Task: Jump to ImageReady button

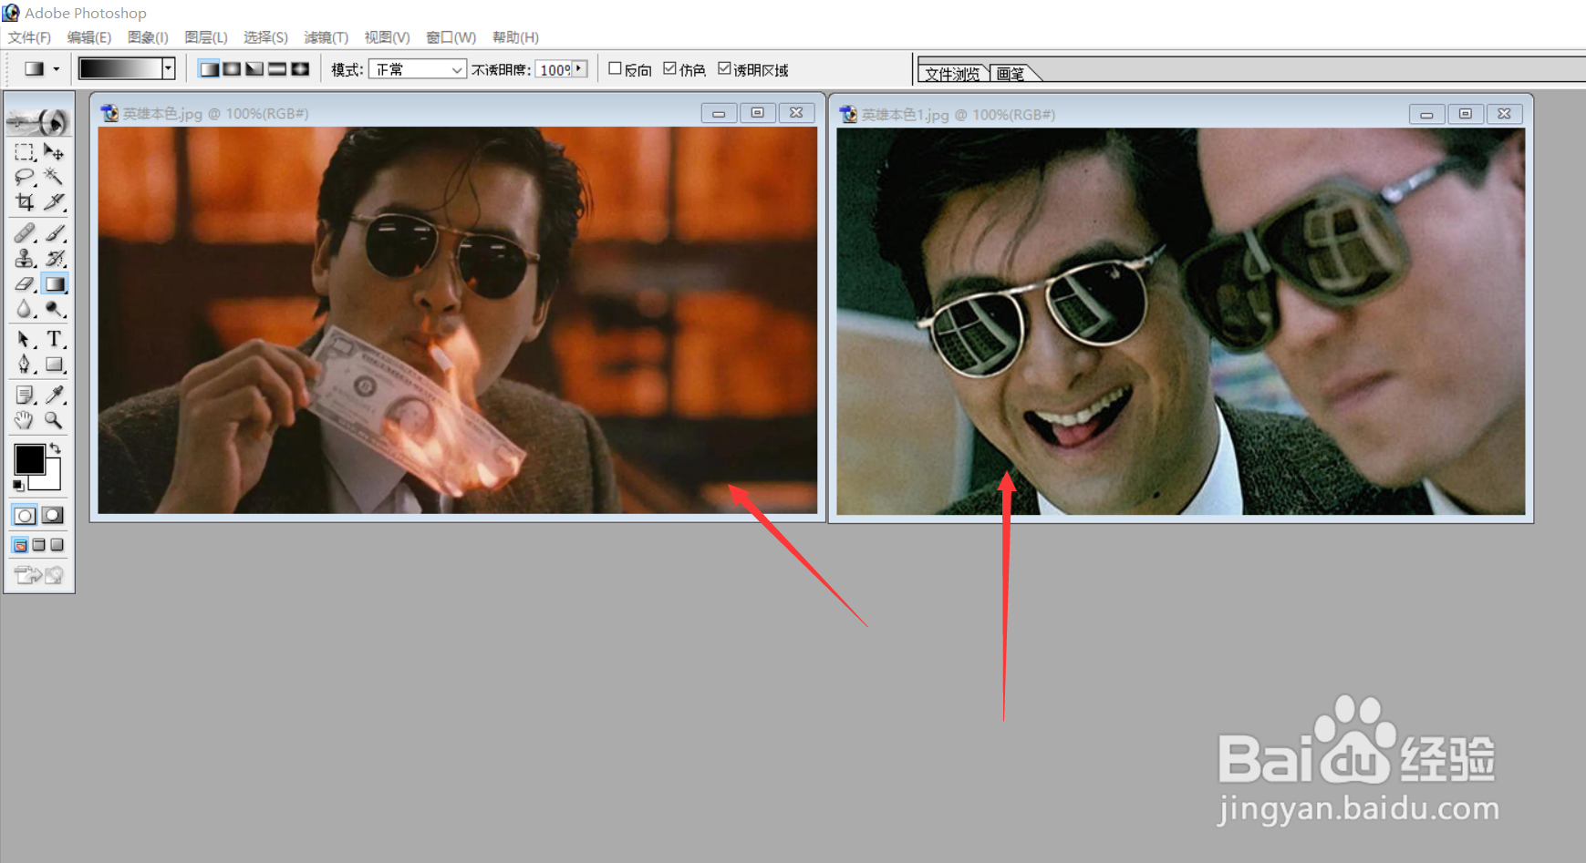Action: (x=39, y=574)
